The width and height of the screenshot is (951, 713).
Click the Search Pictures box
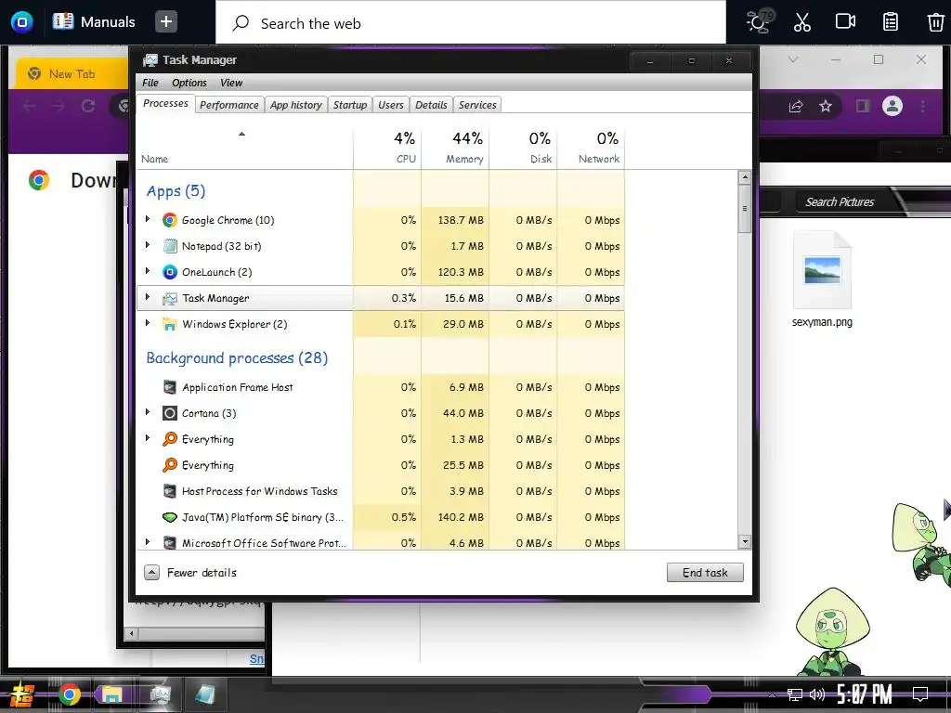840,201
